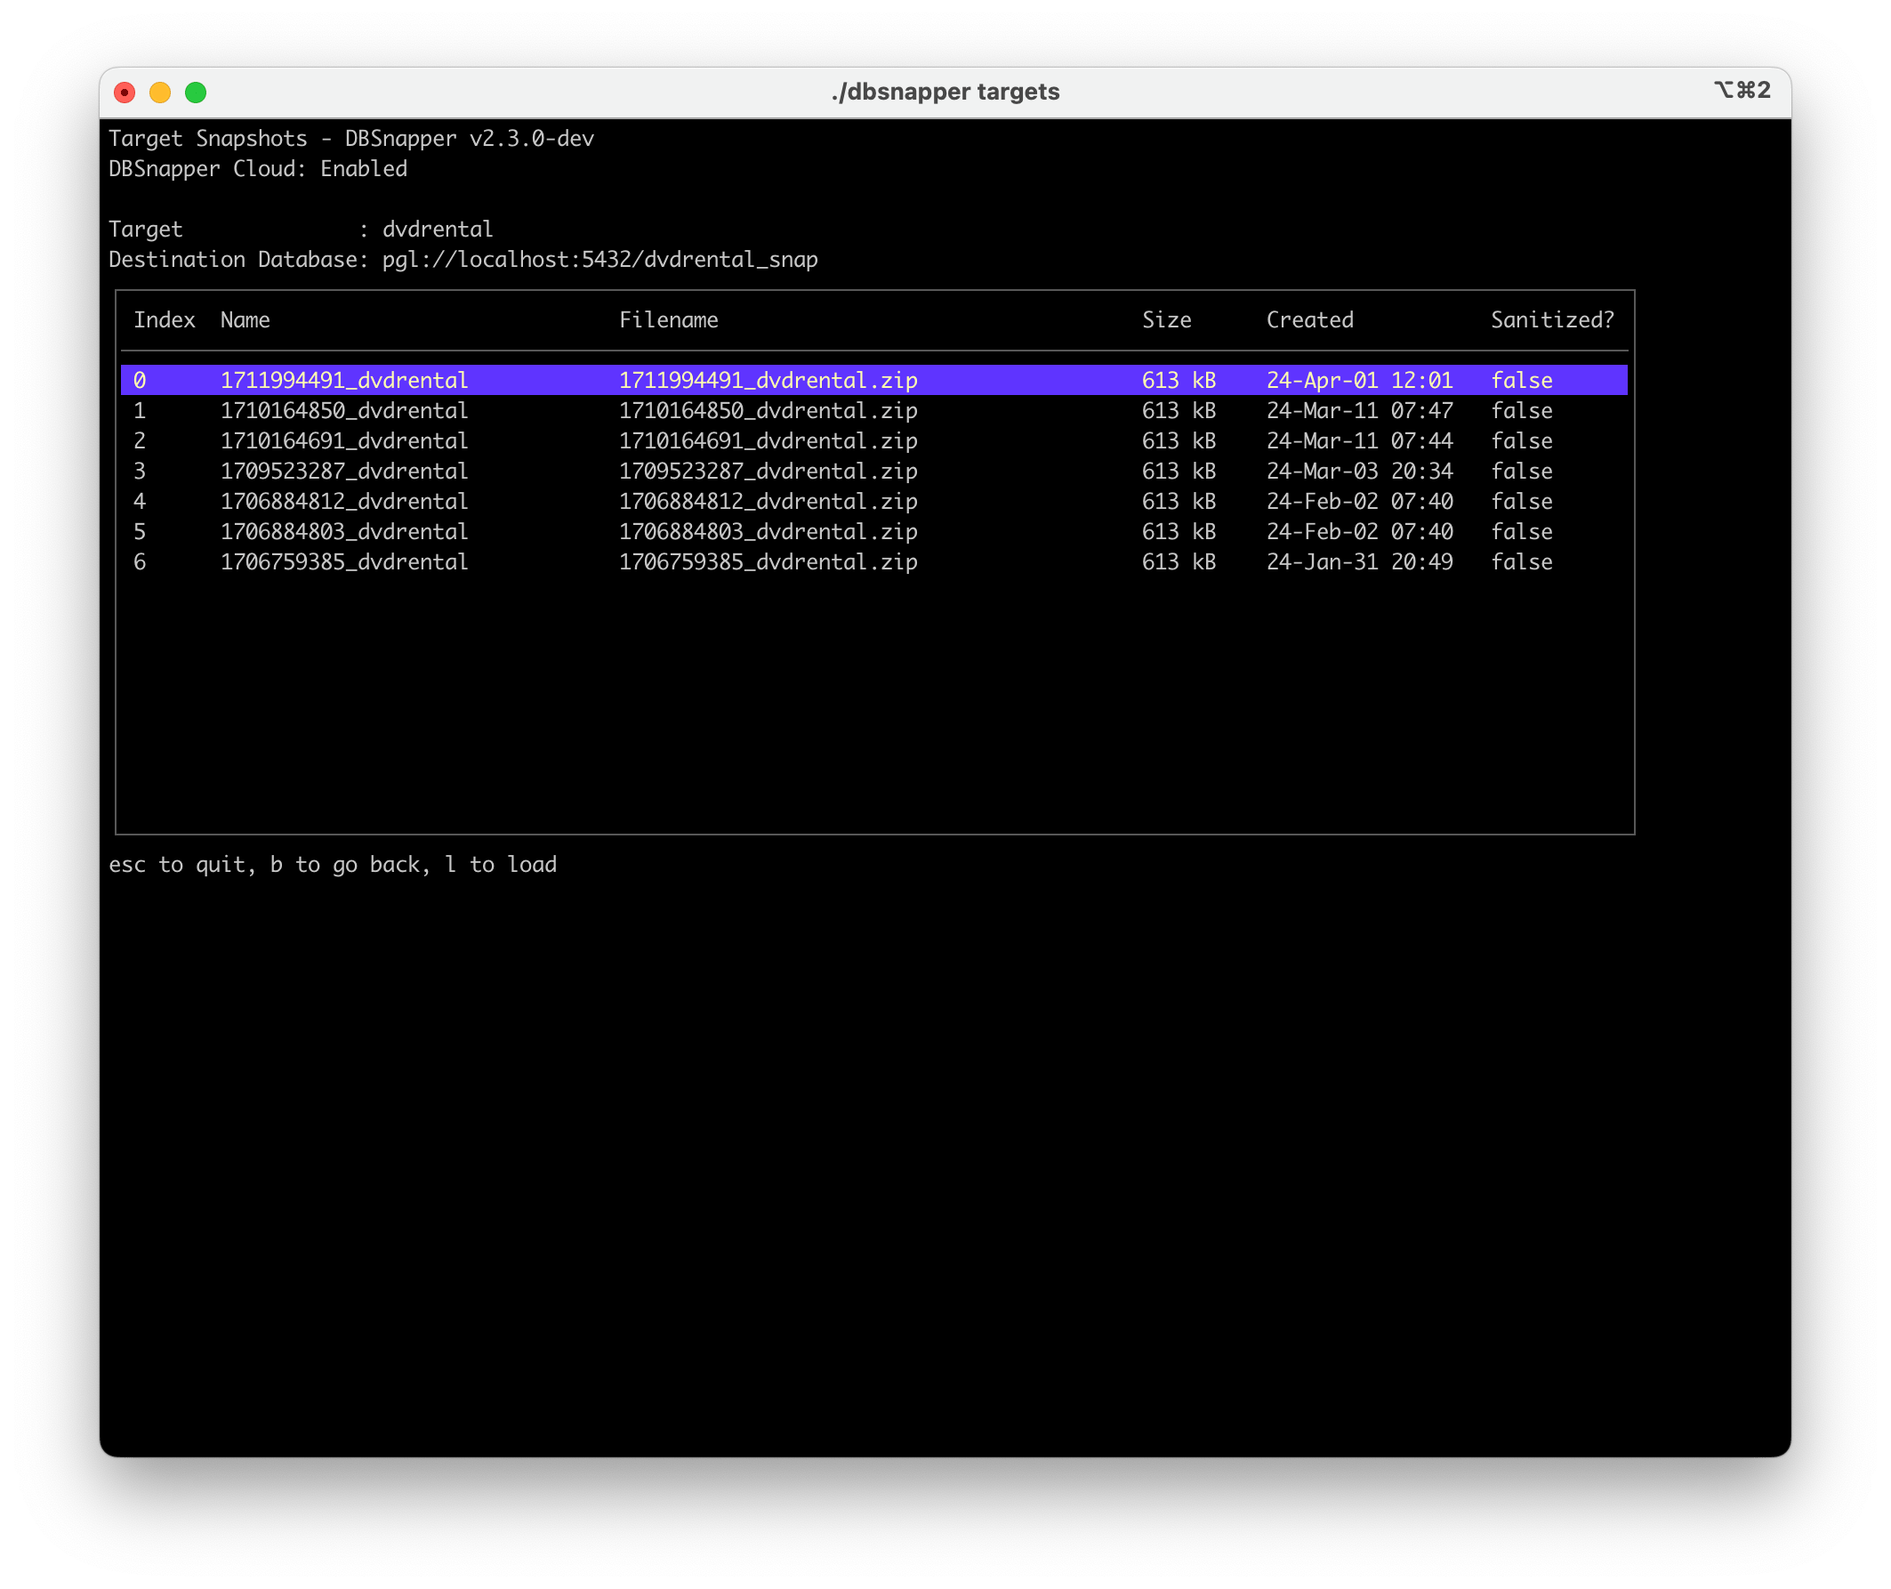Click created date 24-Mar-11 07:47
Viewport: 1891px width, 1589px height.
click(x=1360, y=411)
